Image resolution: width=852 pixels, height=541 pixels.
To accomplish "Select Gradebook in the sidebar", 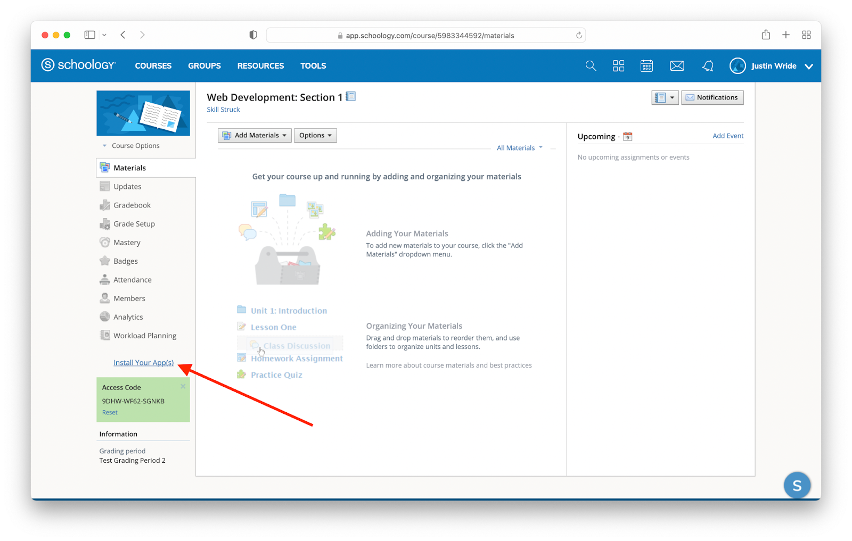I will click(x=132, y=205).
